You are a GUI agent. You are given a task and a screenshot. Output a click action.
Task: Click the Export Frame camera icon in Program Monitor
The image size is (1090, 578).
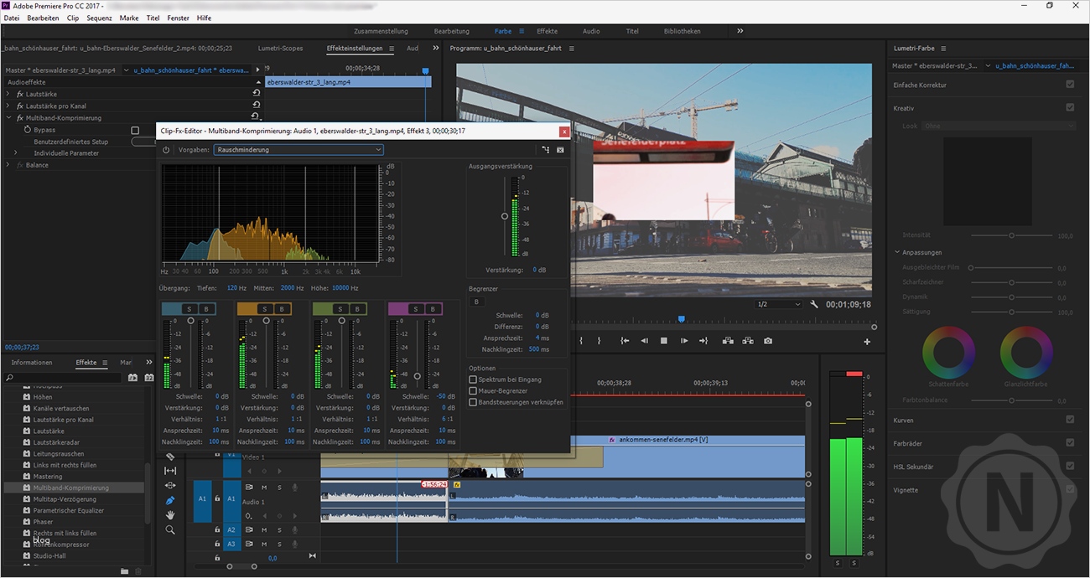click(x=767, y=340)
